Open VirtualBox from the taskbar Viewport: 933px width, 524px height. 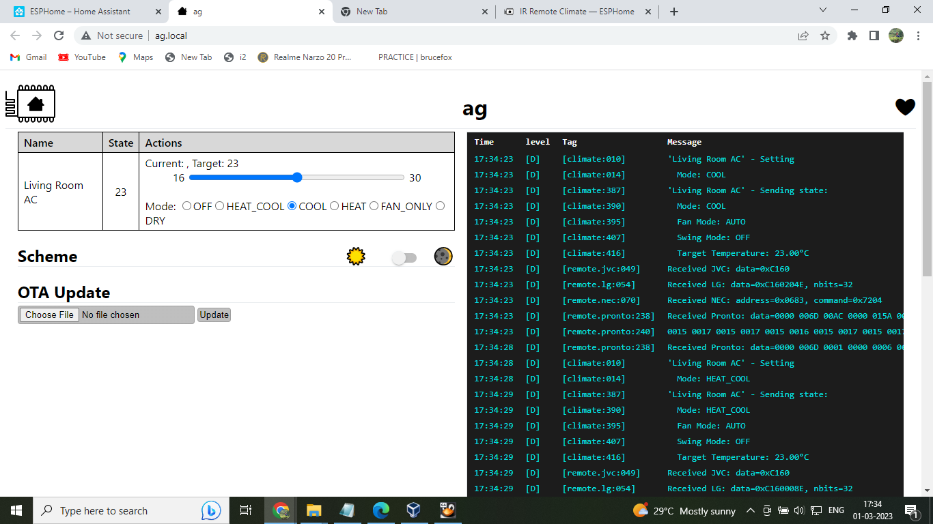(413, 510)
